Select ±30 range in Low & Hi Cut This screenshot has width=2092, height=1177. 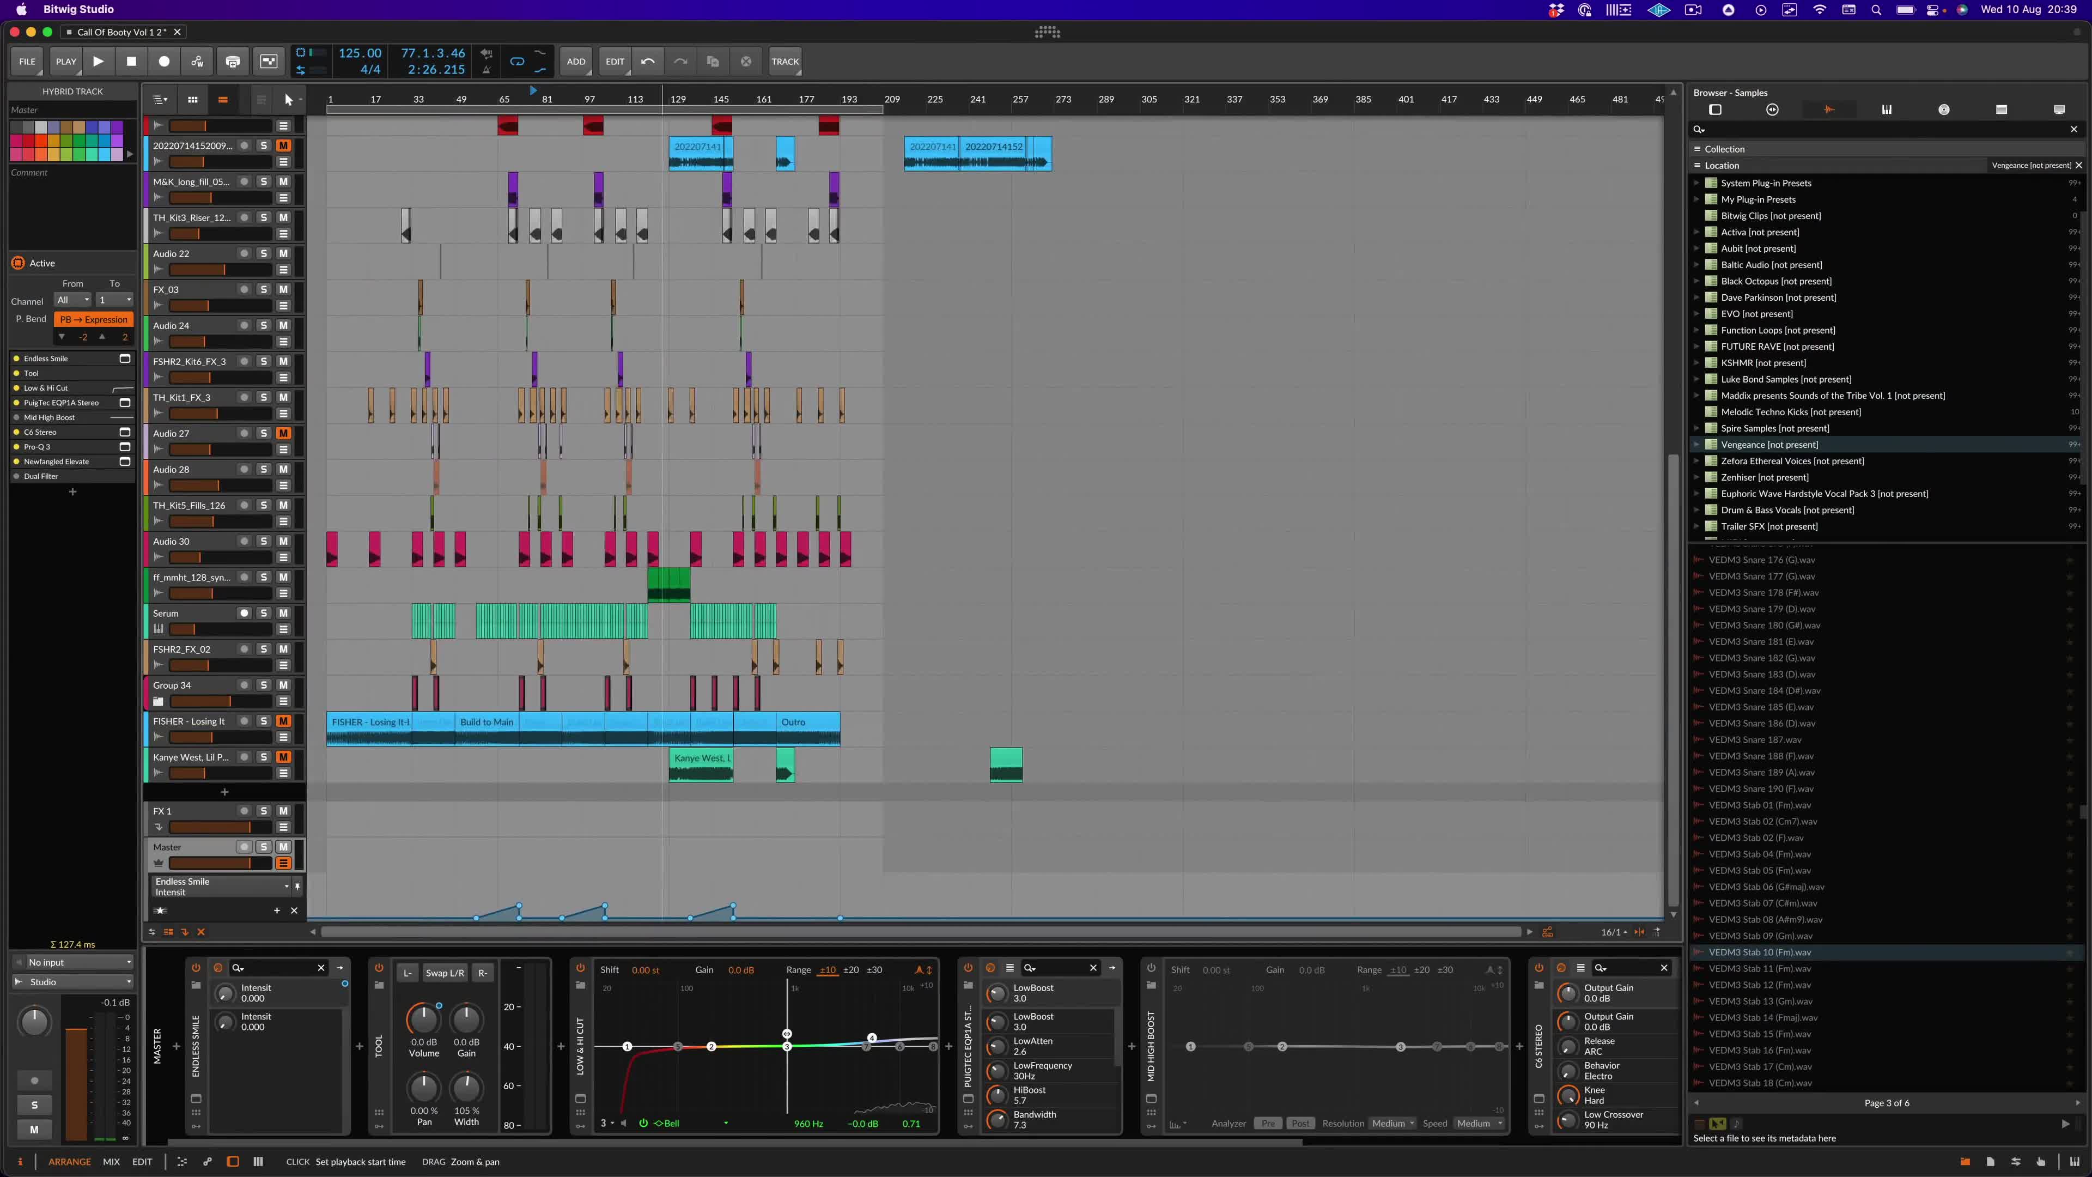point(874,969)
